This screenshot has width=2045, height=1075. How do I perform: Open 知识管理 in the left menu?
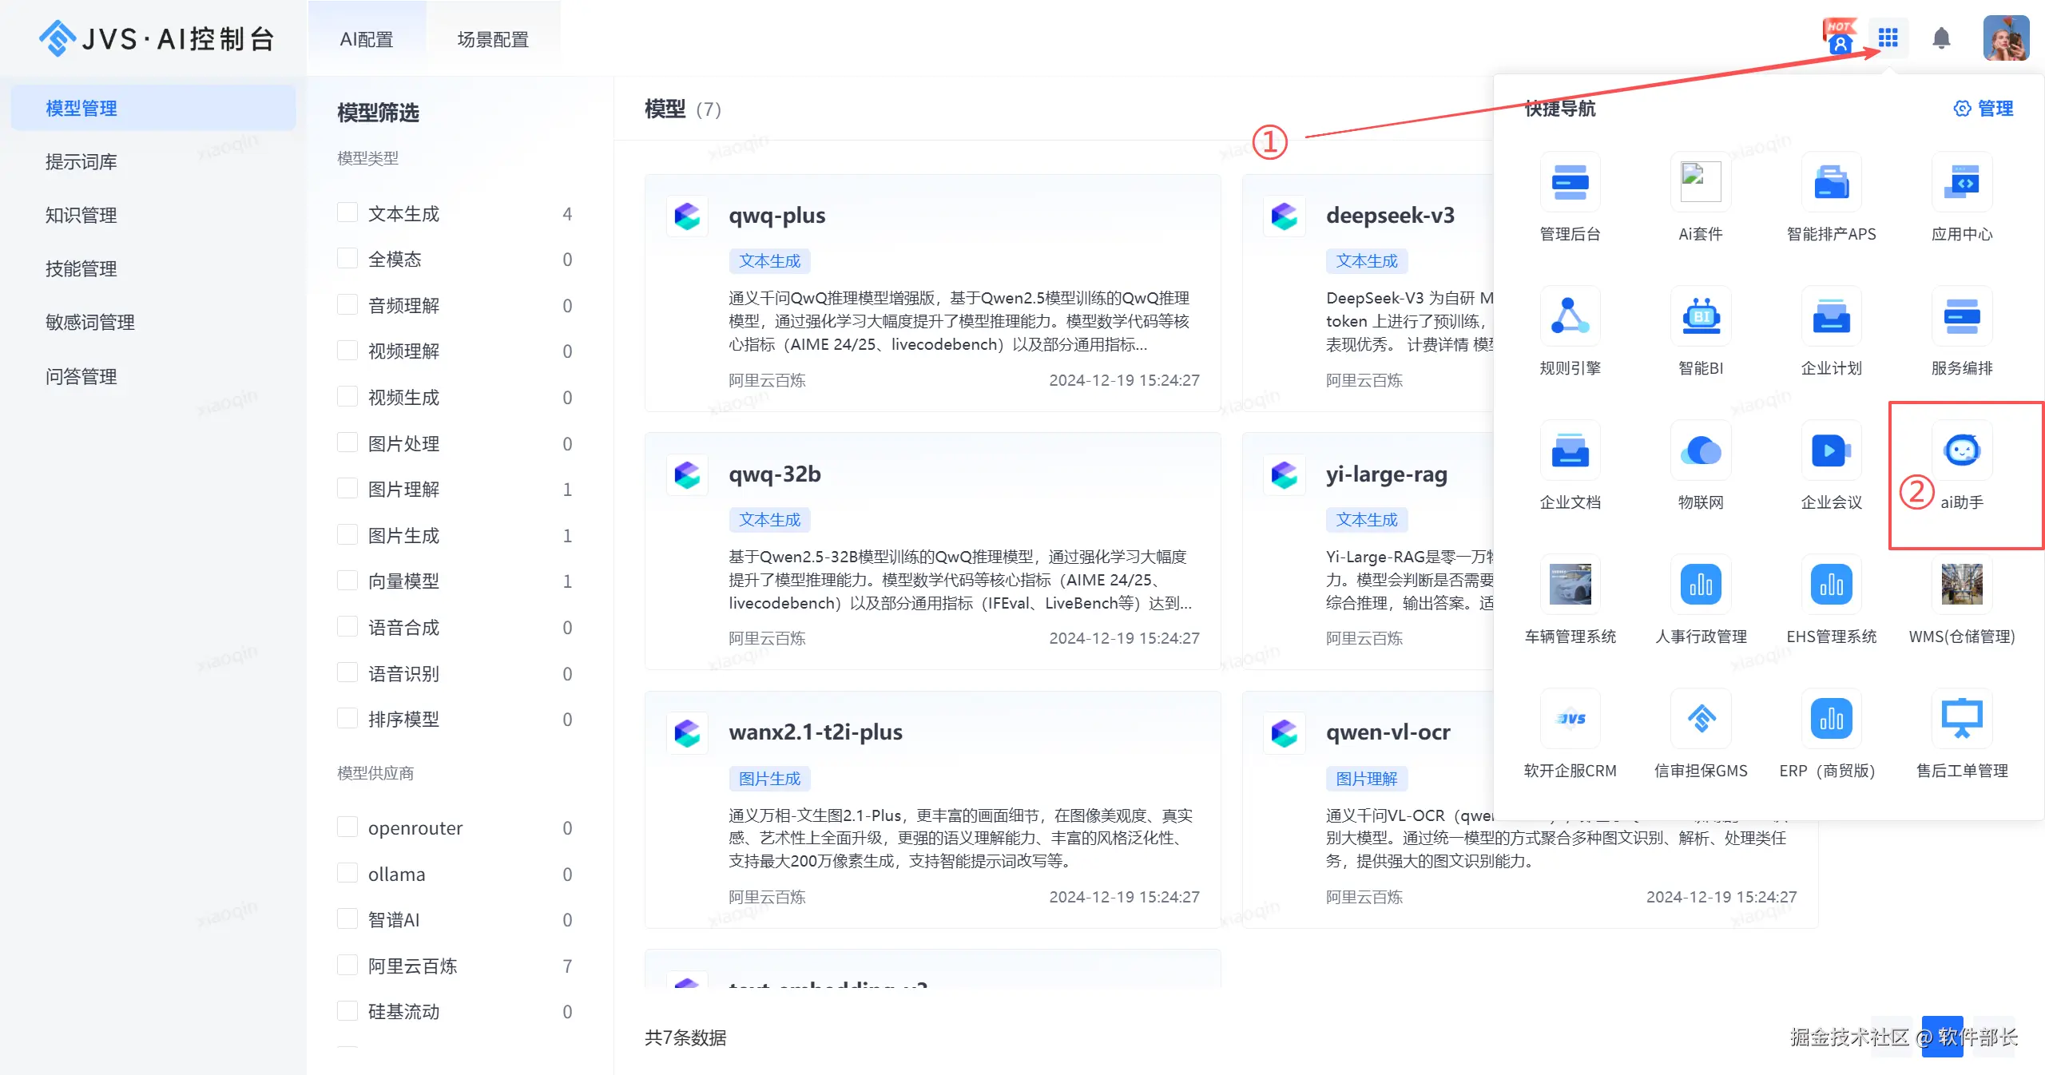click(81, 215)
